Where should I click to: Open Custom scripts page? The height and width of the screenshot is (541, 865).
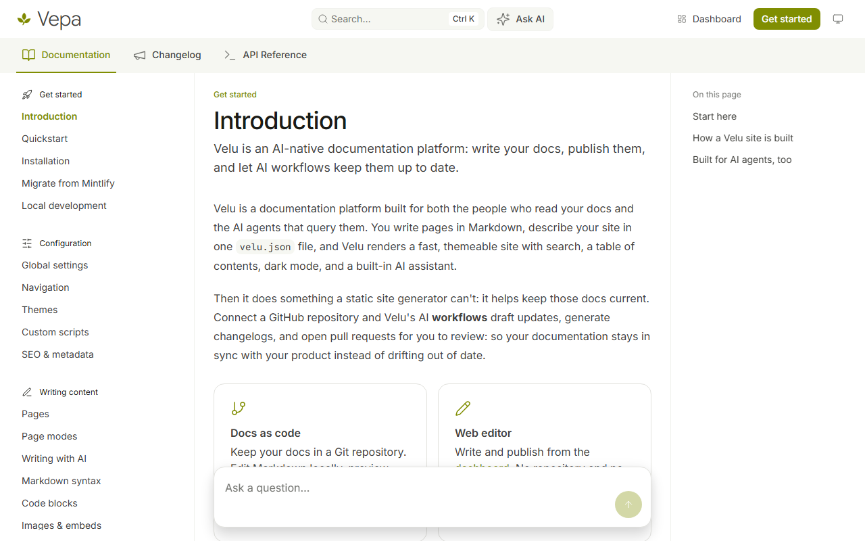[55, 332]
